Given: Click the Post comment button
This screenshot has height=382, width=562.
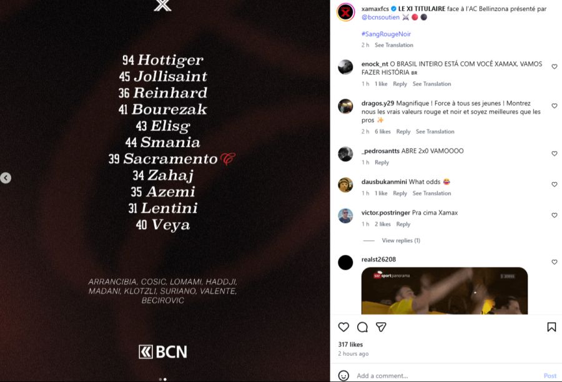Looking at the screenshot, I should coord(550,376).
